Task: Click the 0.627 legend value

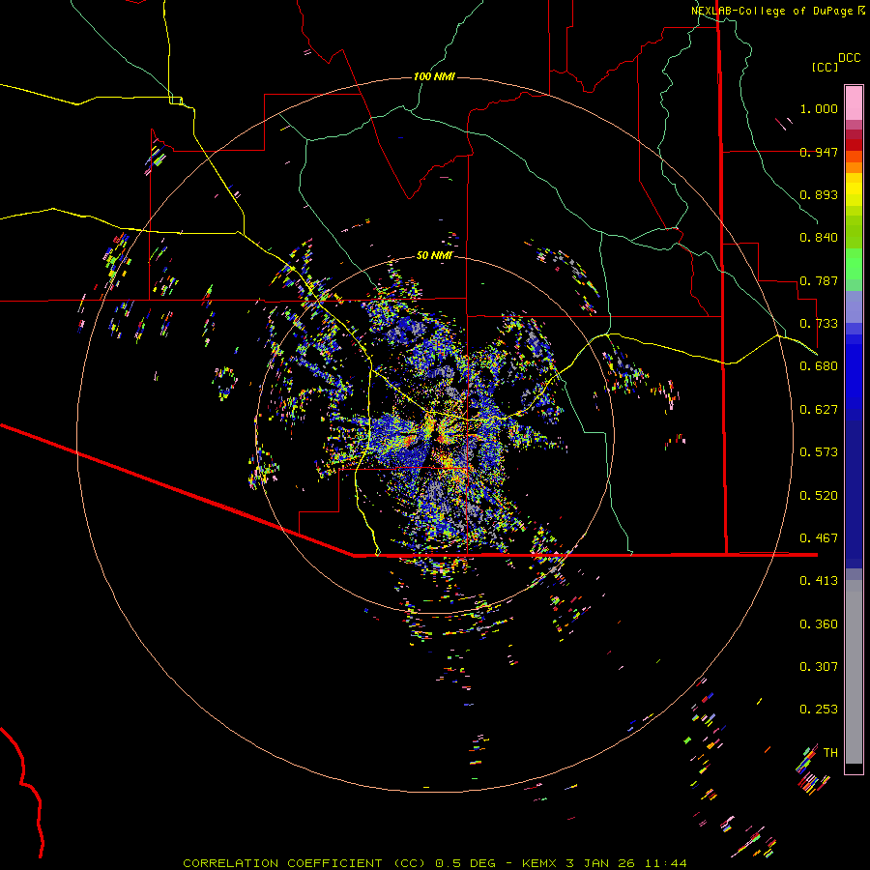Action: [819, 410]
